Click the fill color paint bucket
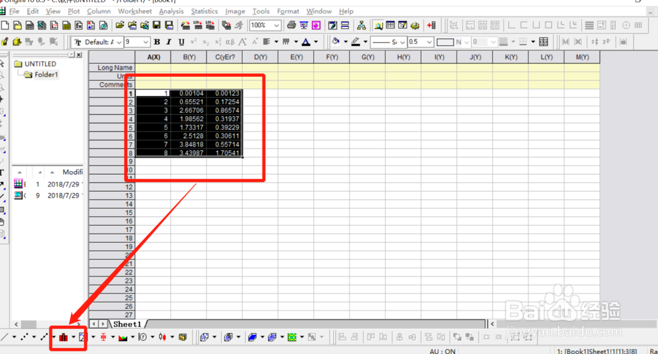The height and width of the screenshot is (354, 658). point(336,42)
